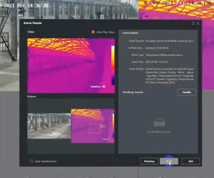Exit the alarm details window
214x178 pixels.
190,161
